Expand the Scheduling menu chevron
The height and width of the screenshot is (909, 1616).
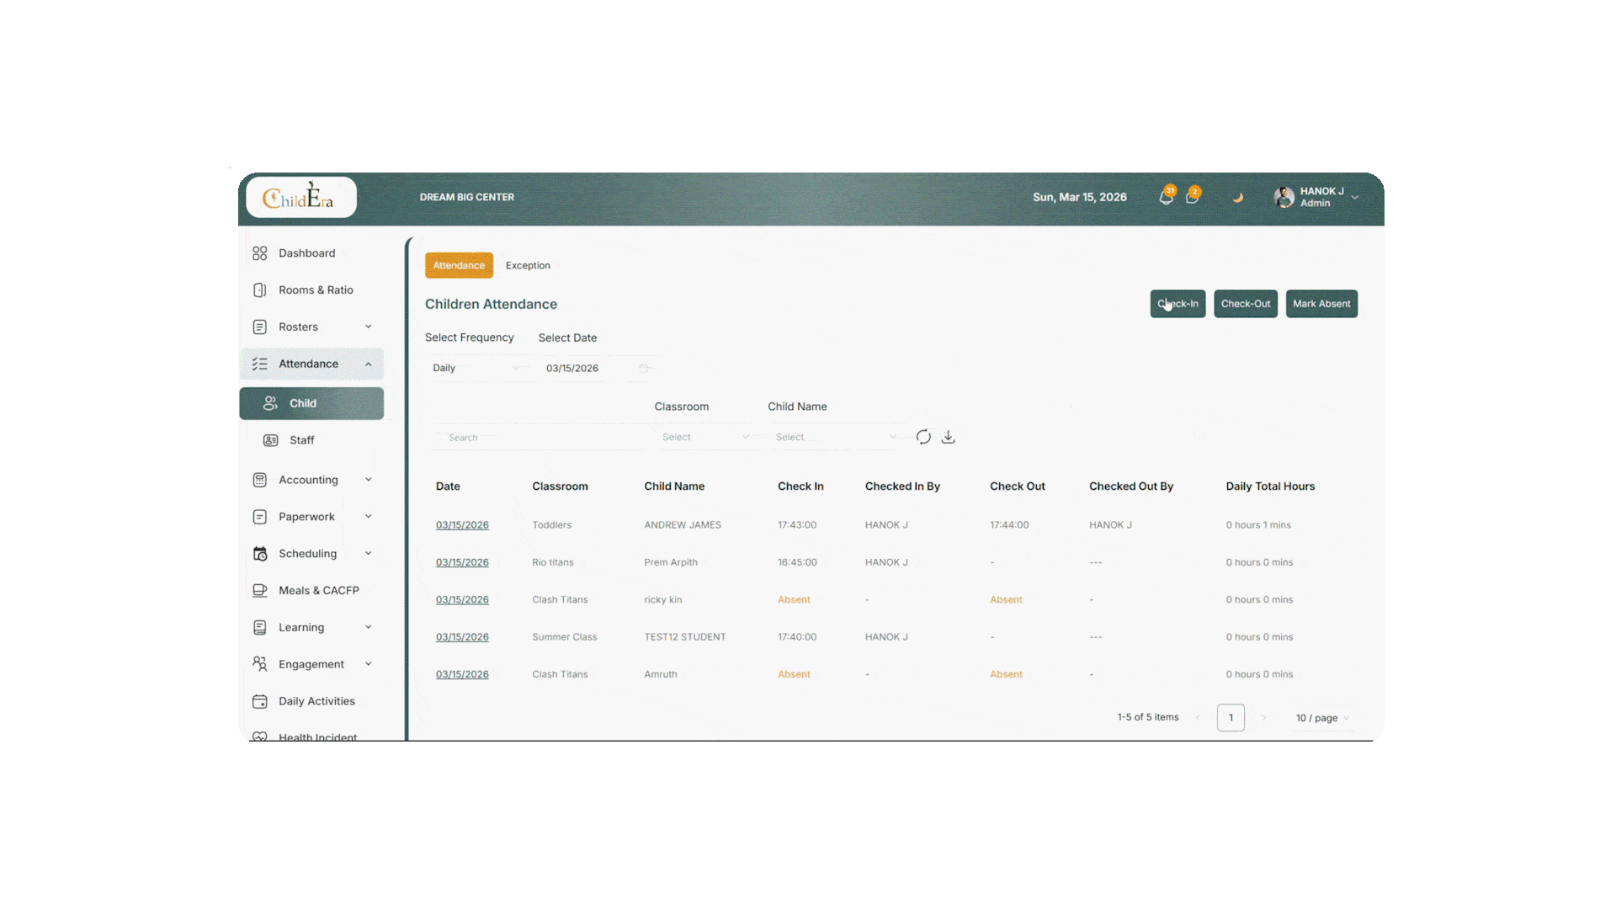tap(368, 554)
